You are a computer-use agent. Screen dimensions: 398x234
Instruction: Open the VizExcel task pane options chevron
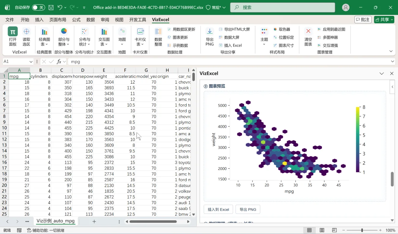tap(382, 74)
